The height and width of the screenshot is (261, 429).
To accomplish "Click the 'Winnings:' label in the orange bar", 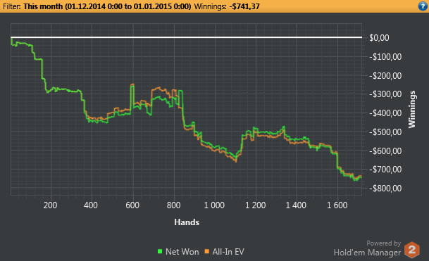I will [211, 6].
